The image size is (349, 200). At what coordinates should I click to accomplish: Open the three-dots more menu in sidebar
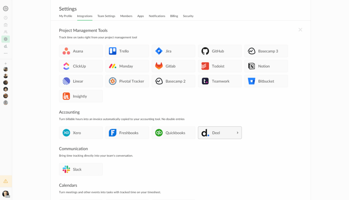pyautogui.click(x=5, y=53)
